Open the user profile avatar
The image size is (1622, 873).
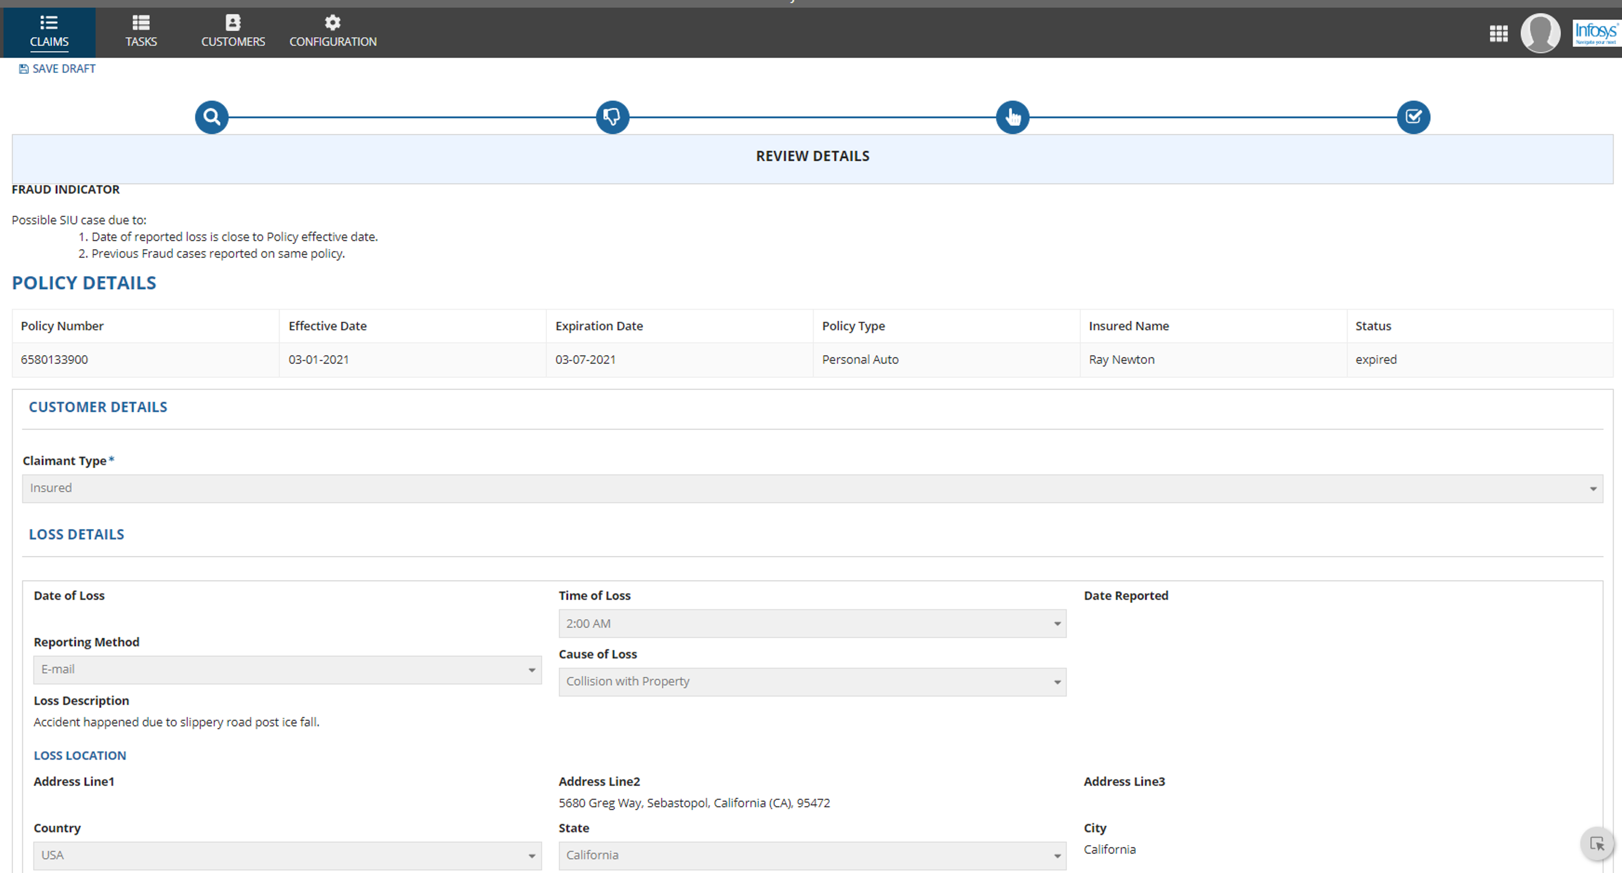[x=1540, y=33]
